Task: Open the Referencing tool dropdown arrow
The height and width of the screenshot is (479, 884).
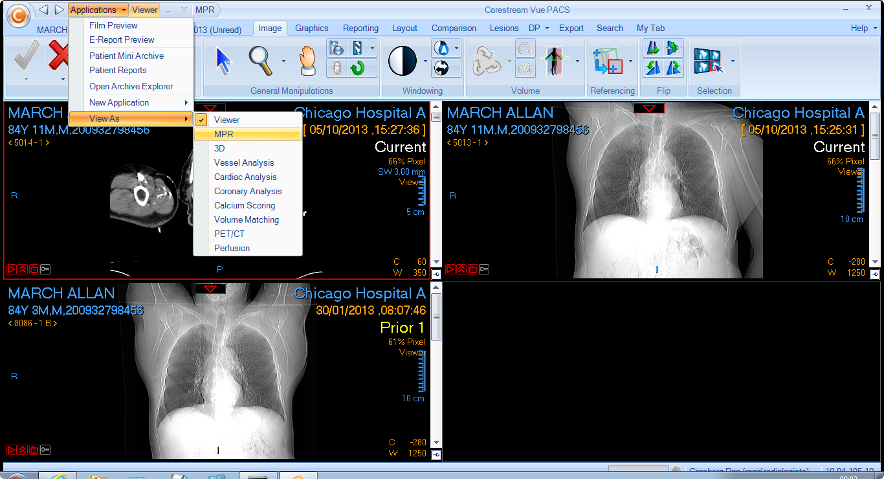Action: point(631,61)
